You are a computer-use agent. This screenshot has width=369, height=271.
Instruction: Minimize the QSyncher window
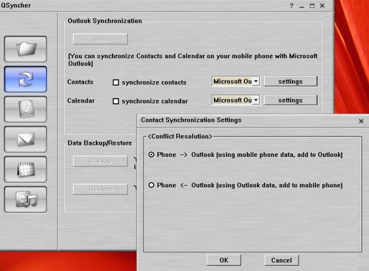click(x=302, y=6)
